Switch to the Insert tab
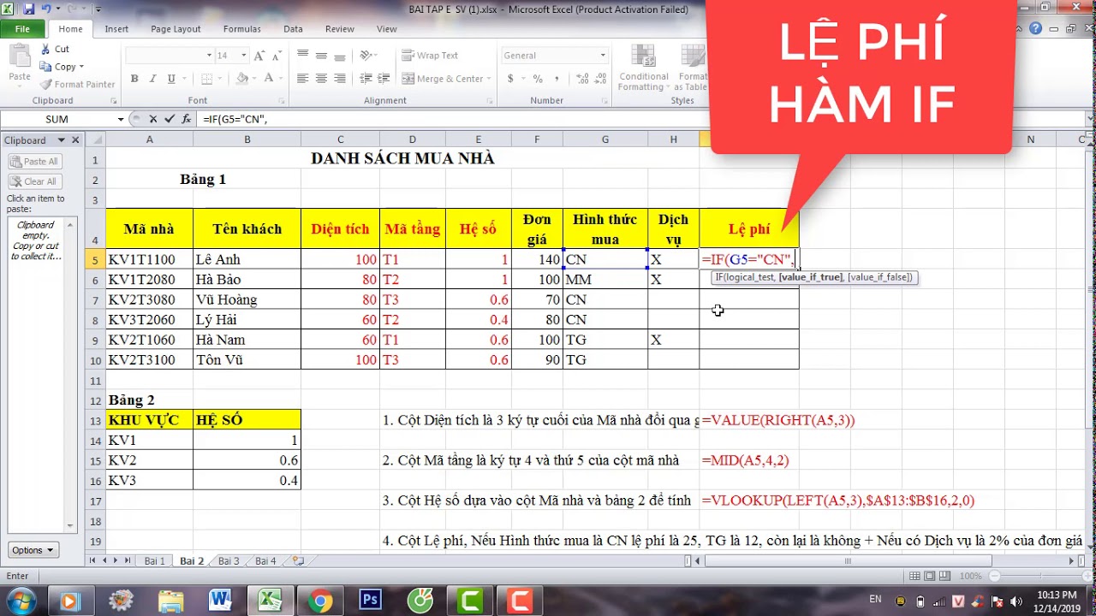The height and width of the screenshot is (616, 1096). [x=116, y=29]
